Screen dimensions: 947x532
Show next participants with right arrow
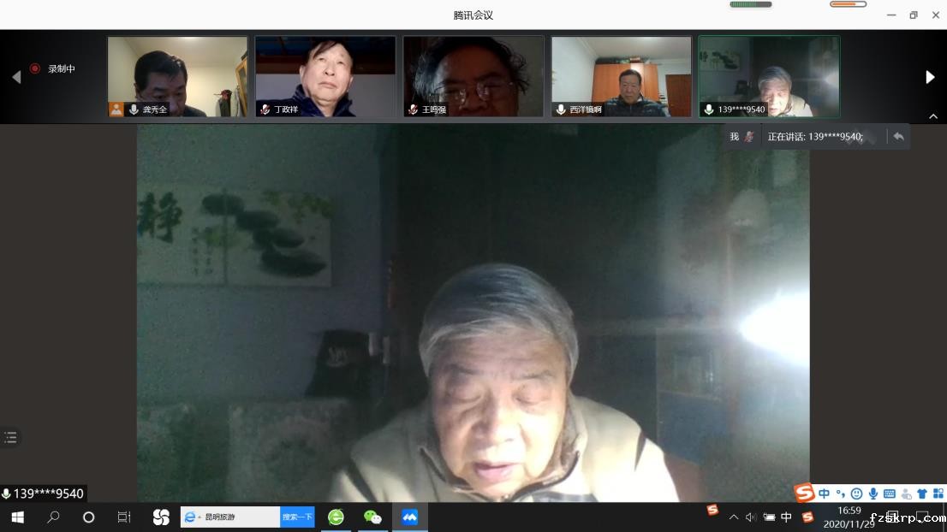click(930, 77)
